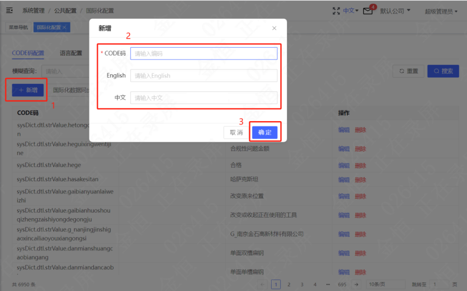Click 系统管理 in the breadcrumb
This screenshot has width=467, height=291.
(33, 11)
